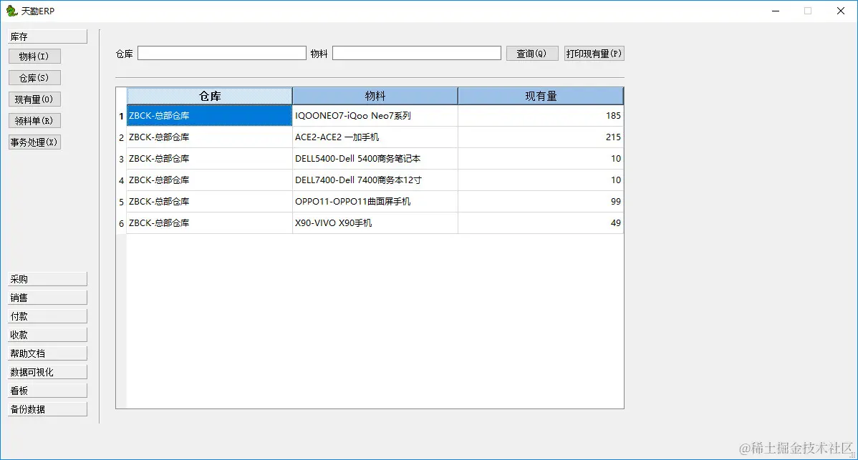Open the 销售 sales module

(x=47, y=297)
